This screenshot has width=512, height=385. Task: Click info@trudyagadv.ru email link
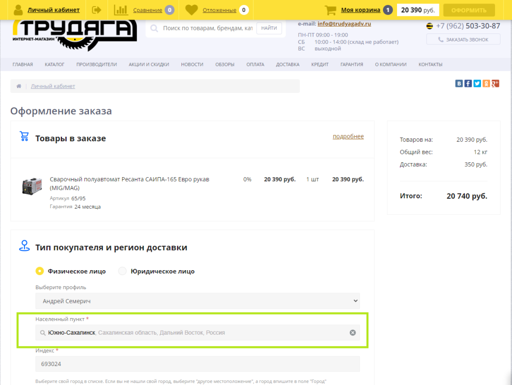[x=344, y=23]
